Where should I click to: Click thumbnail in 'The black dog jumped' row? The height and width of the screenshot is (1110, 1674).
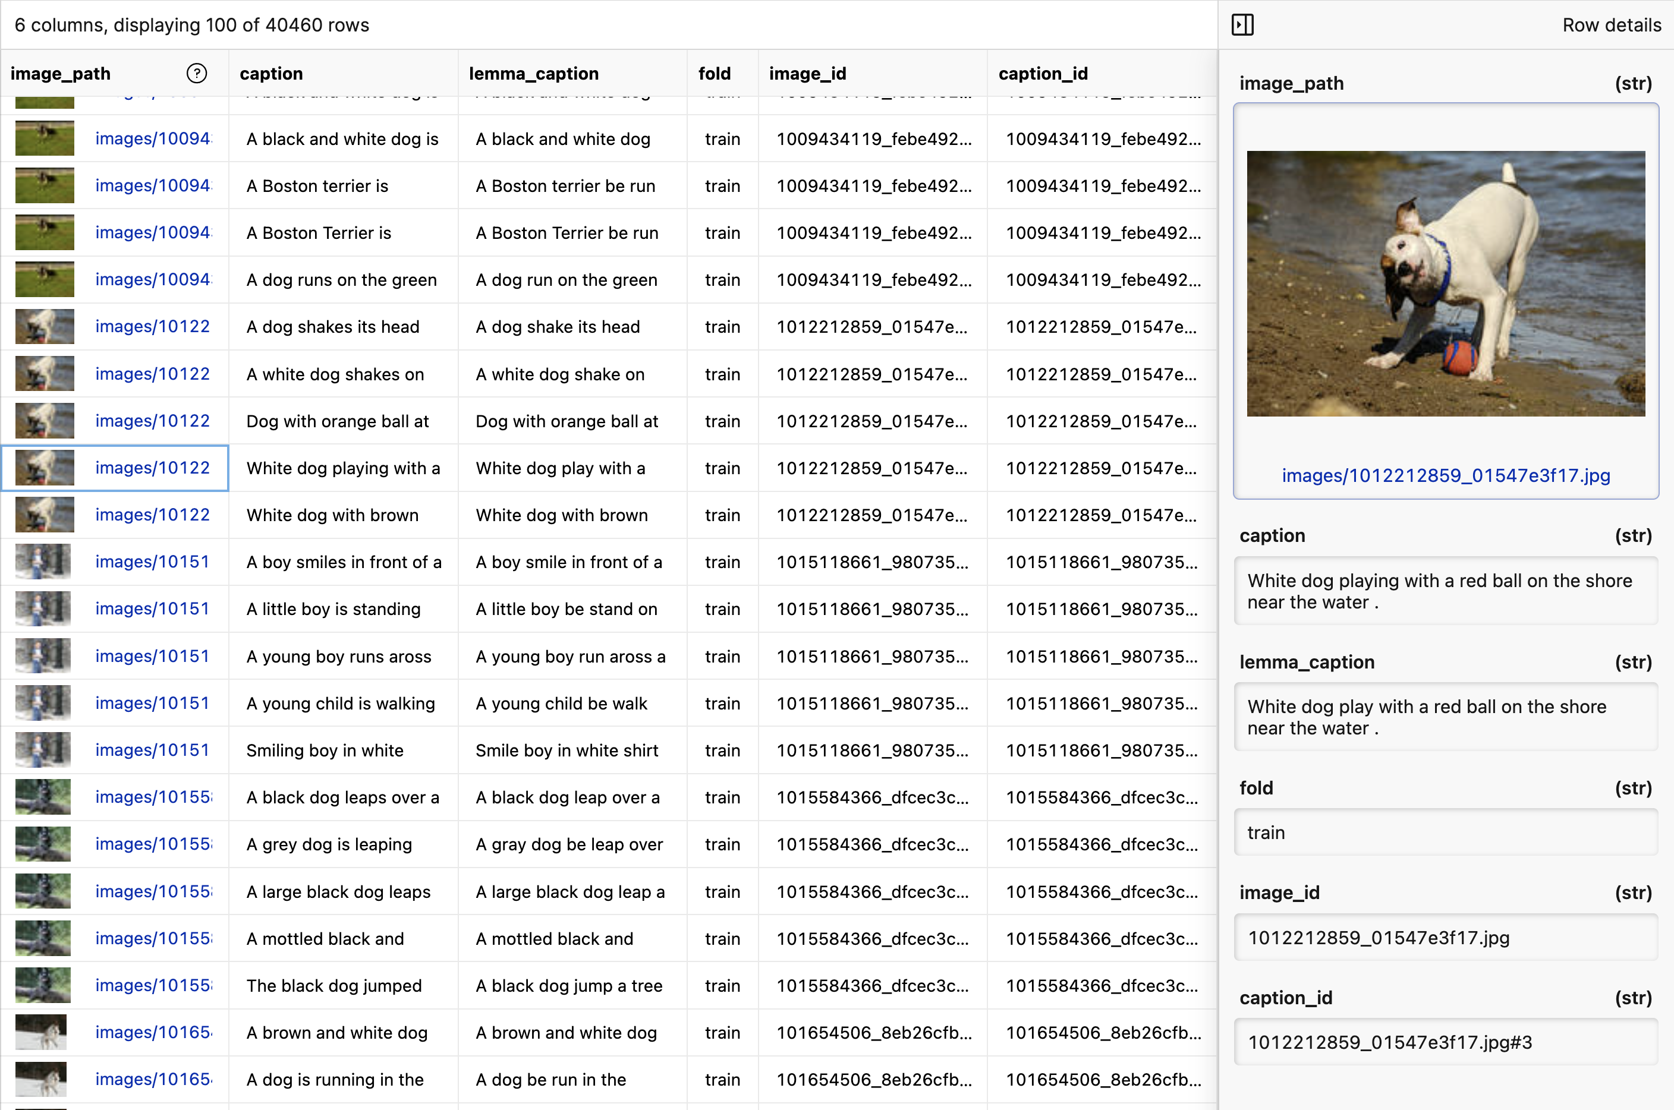coord(43,985)
